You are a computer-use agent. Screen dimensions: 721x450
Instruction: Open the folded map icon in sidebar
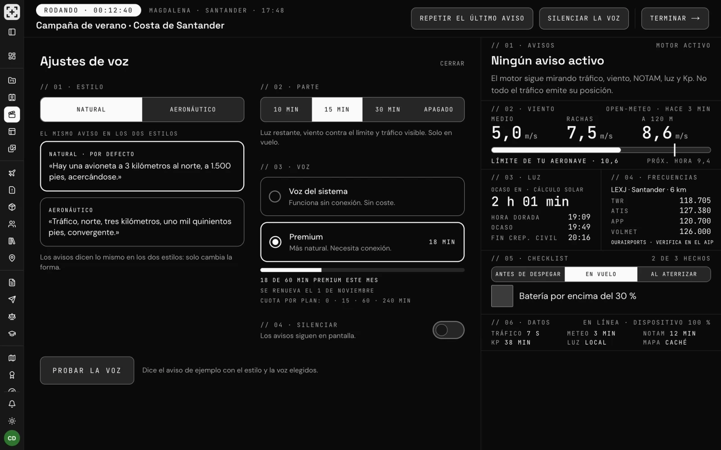[12, 358]
